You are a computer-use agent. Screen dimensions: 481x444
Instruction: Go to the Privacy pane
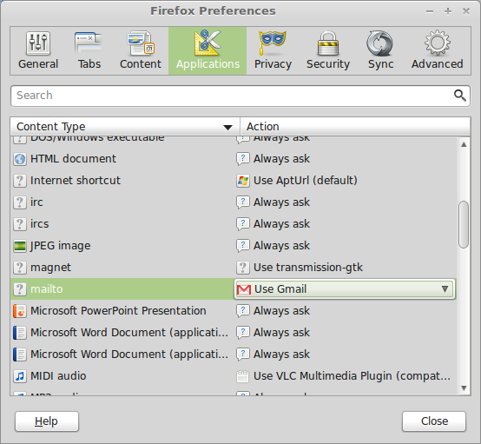pyautogui.click(x=273, y=51)
